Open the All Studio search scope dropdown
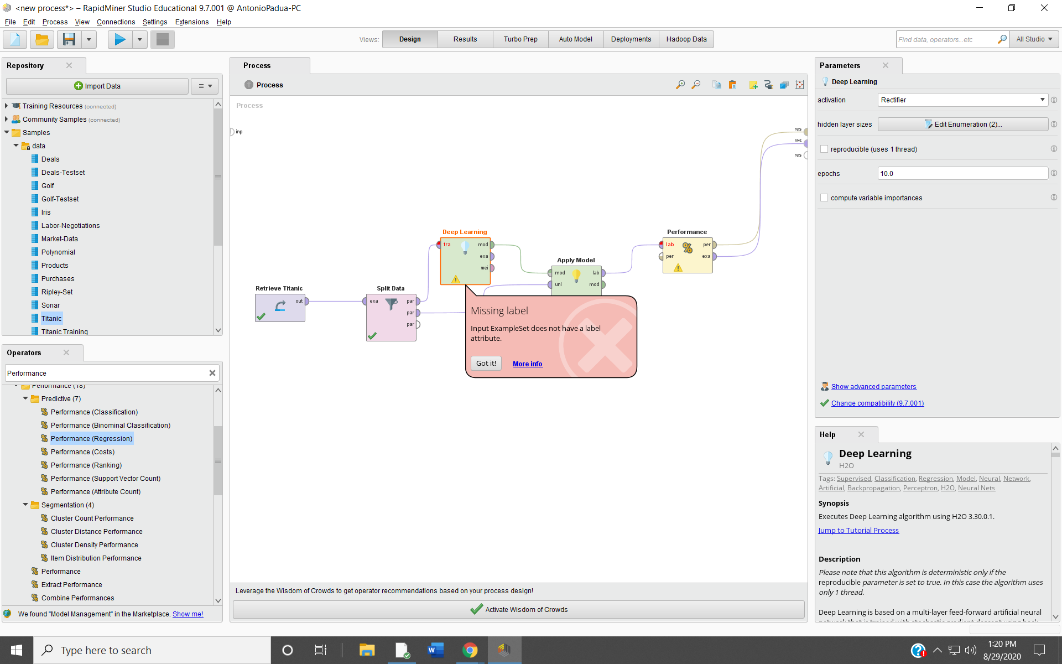The image size is (1062, 664). 1034,39
